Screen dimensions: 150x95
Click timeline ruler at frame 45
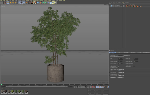tap(52, 85)
